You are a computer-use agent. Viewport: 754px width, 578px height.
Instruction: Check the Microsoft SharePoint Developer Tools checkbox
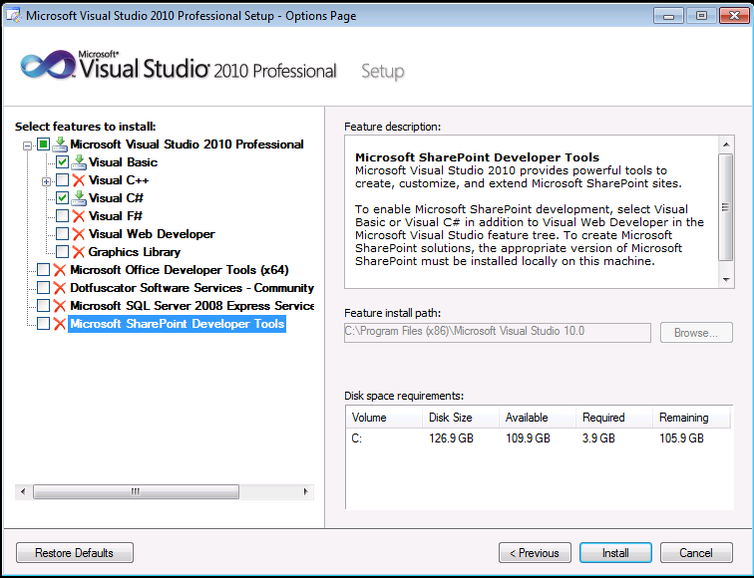click(x=43, y=324)
